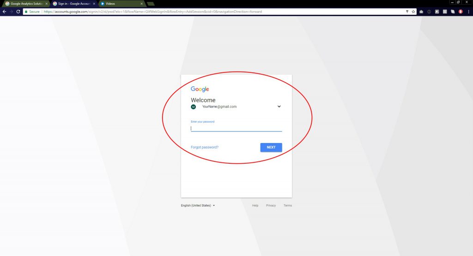Click the Forgot password? link
This screenshot has height=256, width=473.
(x=205, y=147)
